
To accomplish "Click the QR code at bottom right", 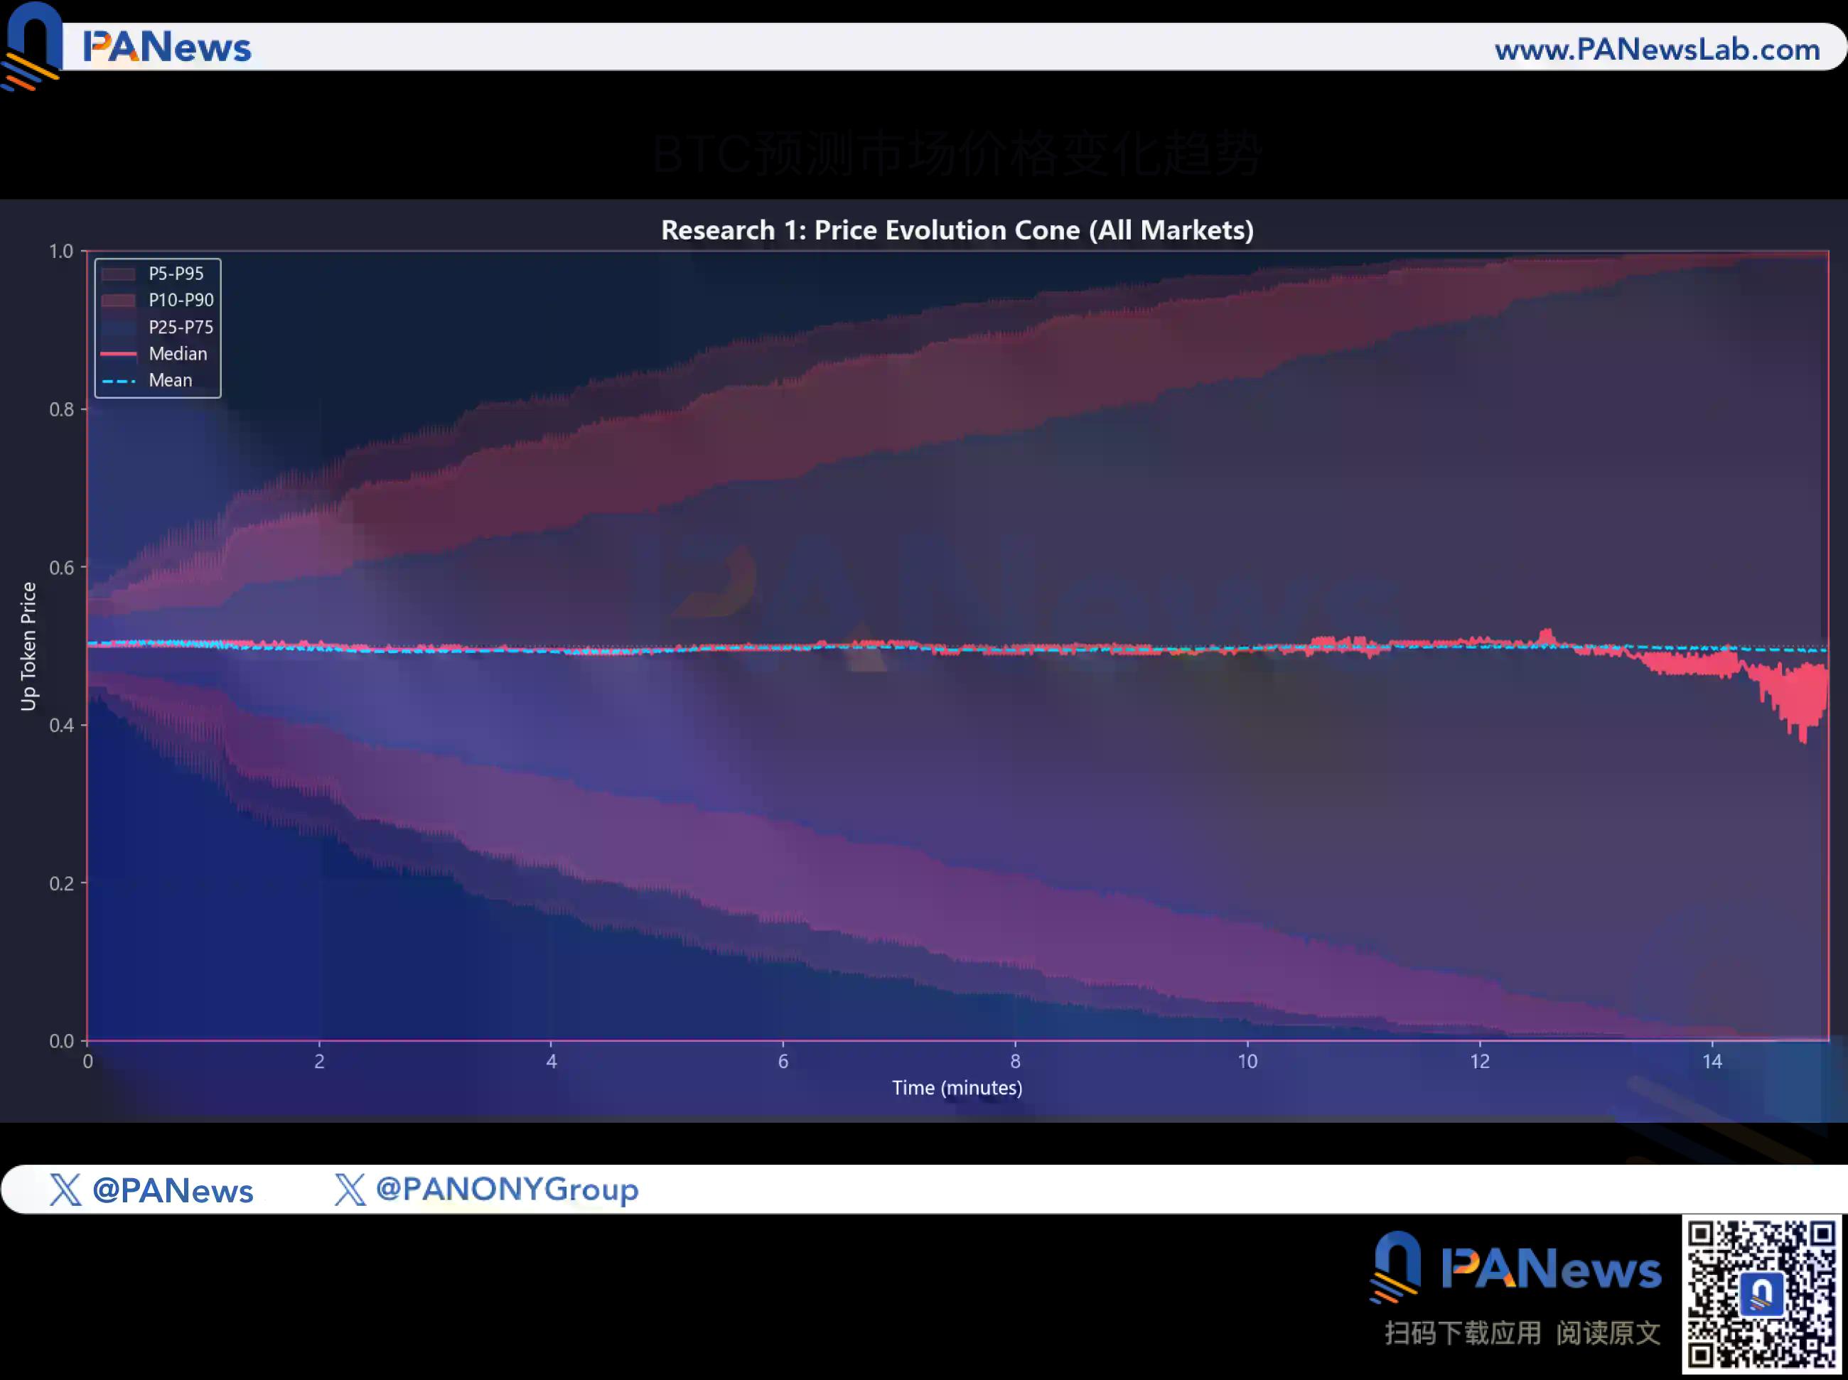I will (1761, 1294).
